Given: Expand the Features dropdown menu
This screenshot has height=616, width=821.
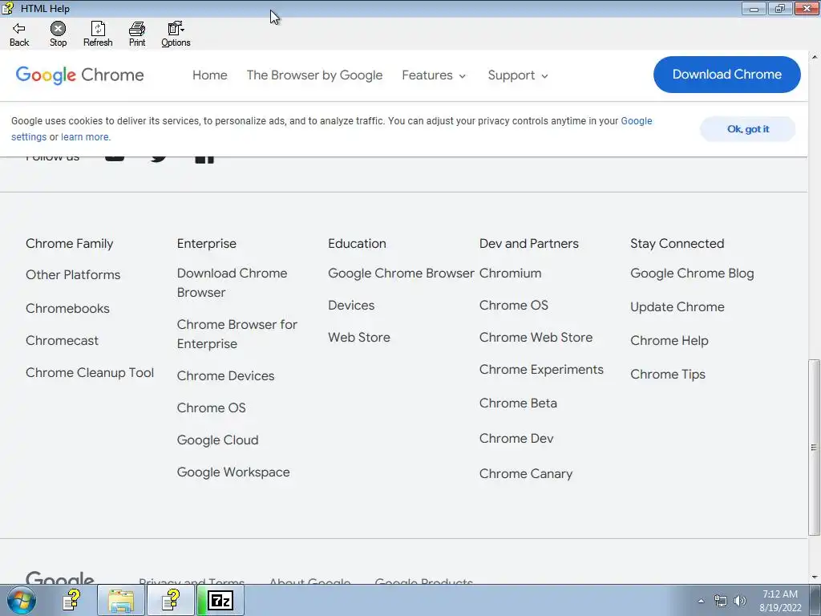Looking at the screenshot, I should pyautogui.click(x=434, y=75).
